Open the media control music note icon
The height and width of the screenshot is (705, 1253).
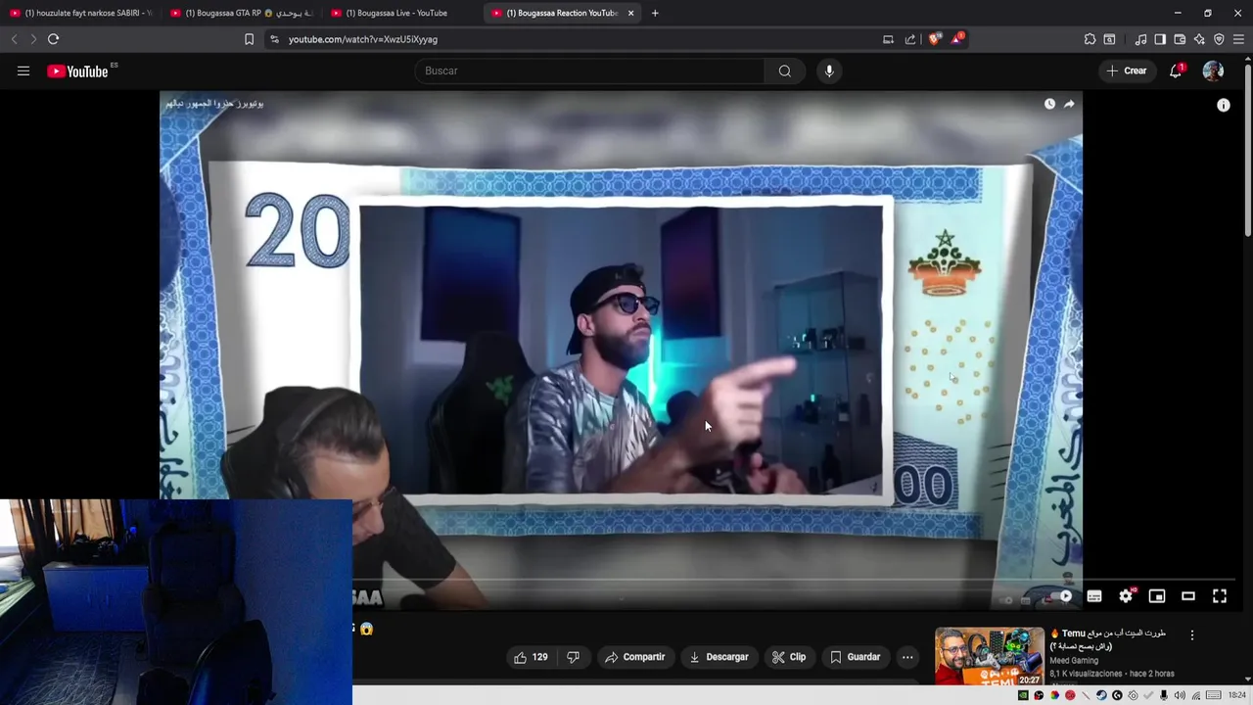(x=1140, y=39)
